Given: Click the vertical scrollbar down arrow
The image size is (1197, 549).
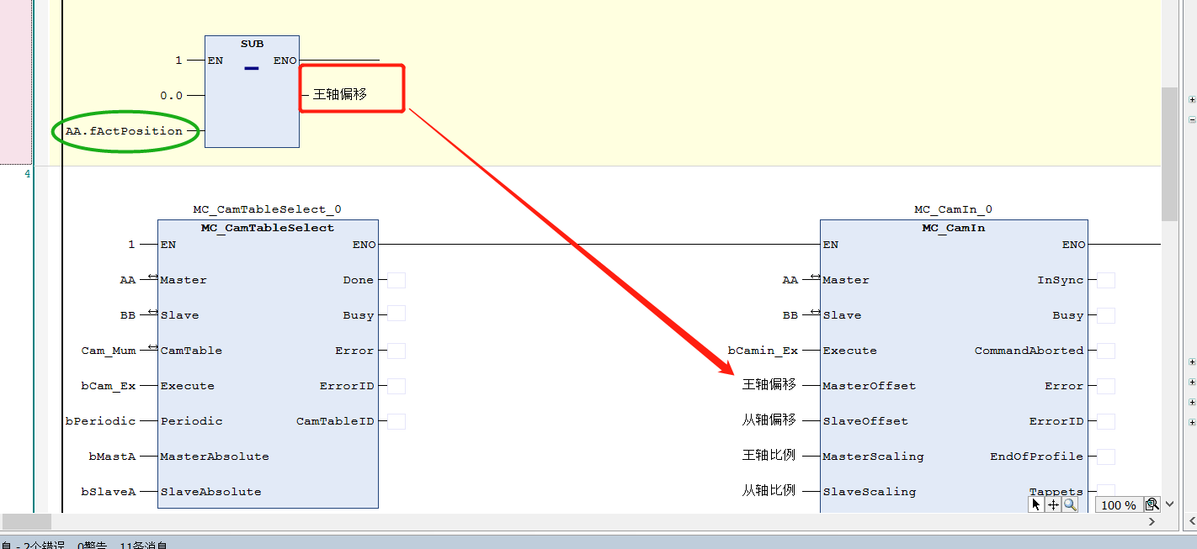Looking at the screenshot, I should pyautogui.click(x=1169, y=504).
